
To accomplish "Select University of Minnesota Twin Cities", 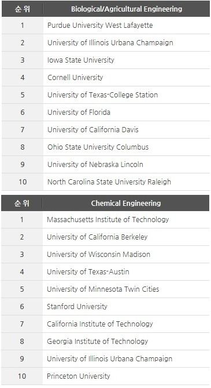I will point(103,289).
